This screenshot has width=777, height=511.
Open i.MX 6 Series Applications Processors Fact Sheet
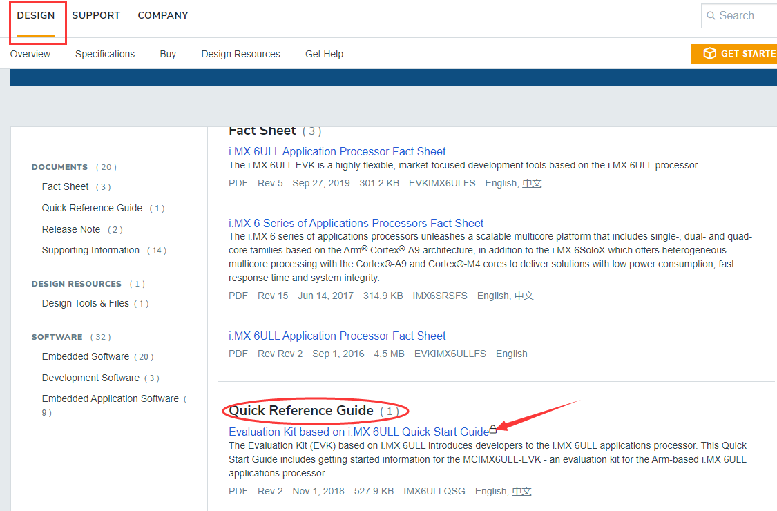(356, 224)
